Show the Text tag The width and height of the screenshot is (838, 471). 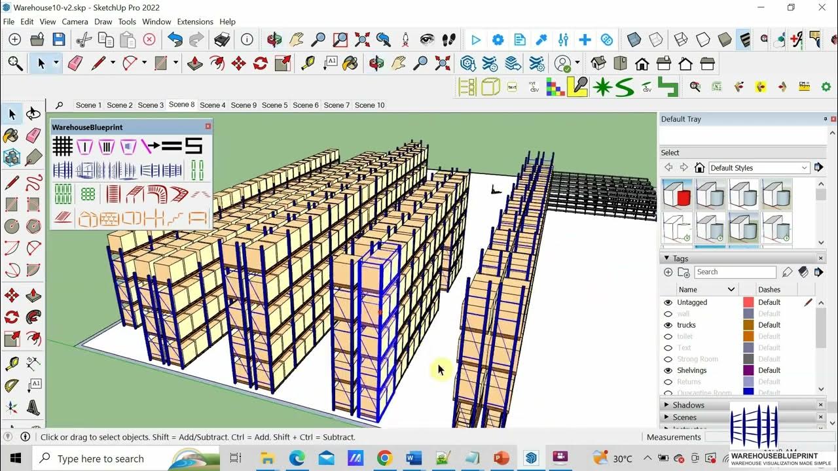tap(668, 347)
